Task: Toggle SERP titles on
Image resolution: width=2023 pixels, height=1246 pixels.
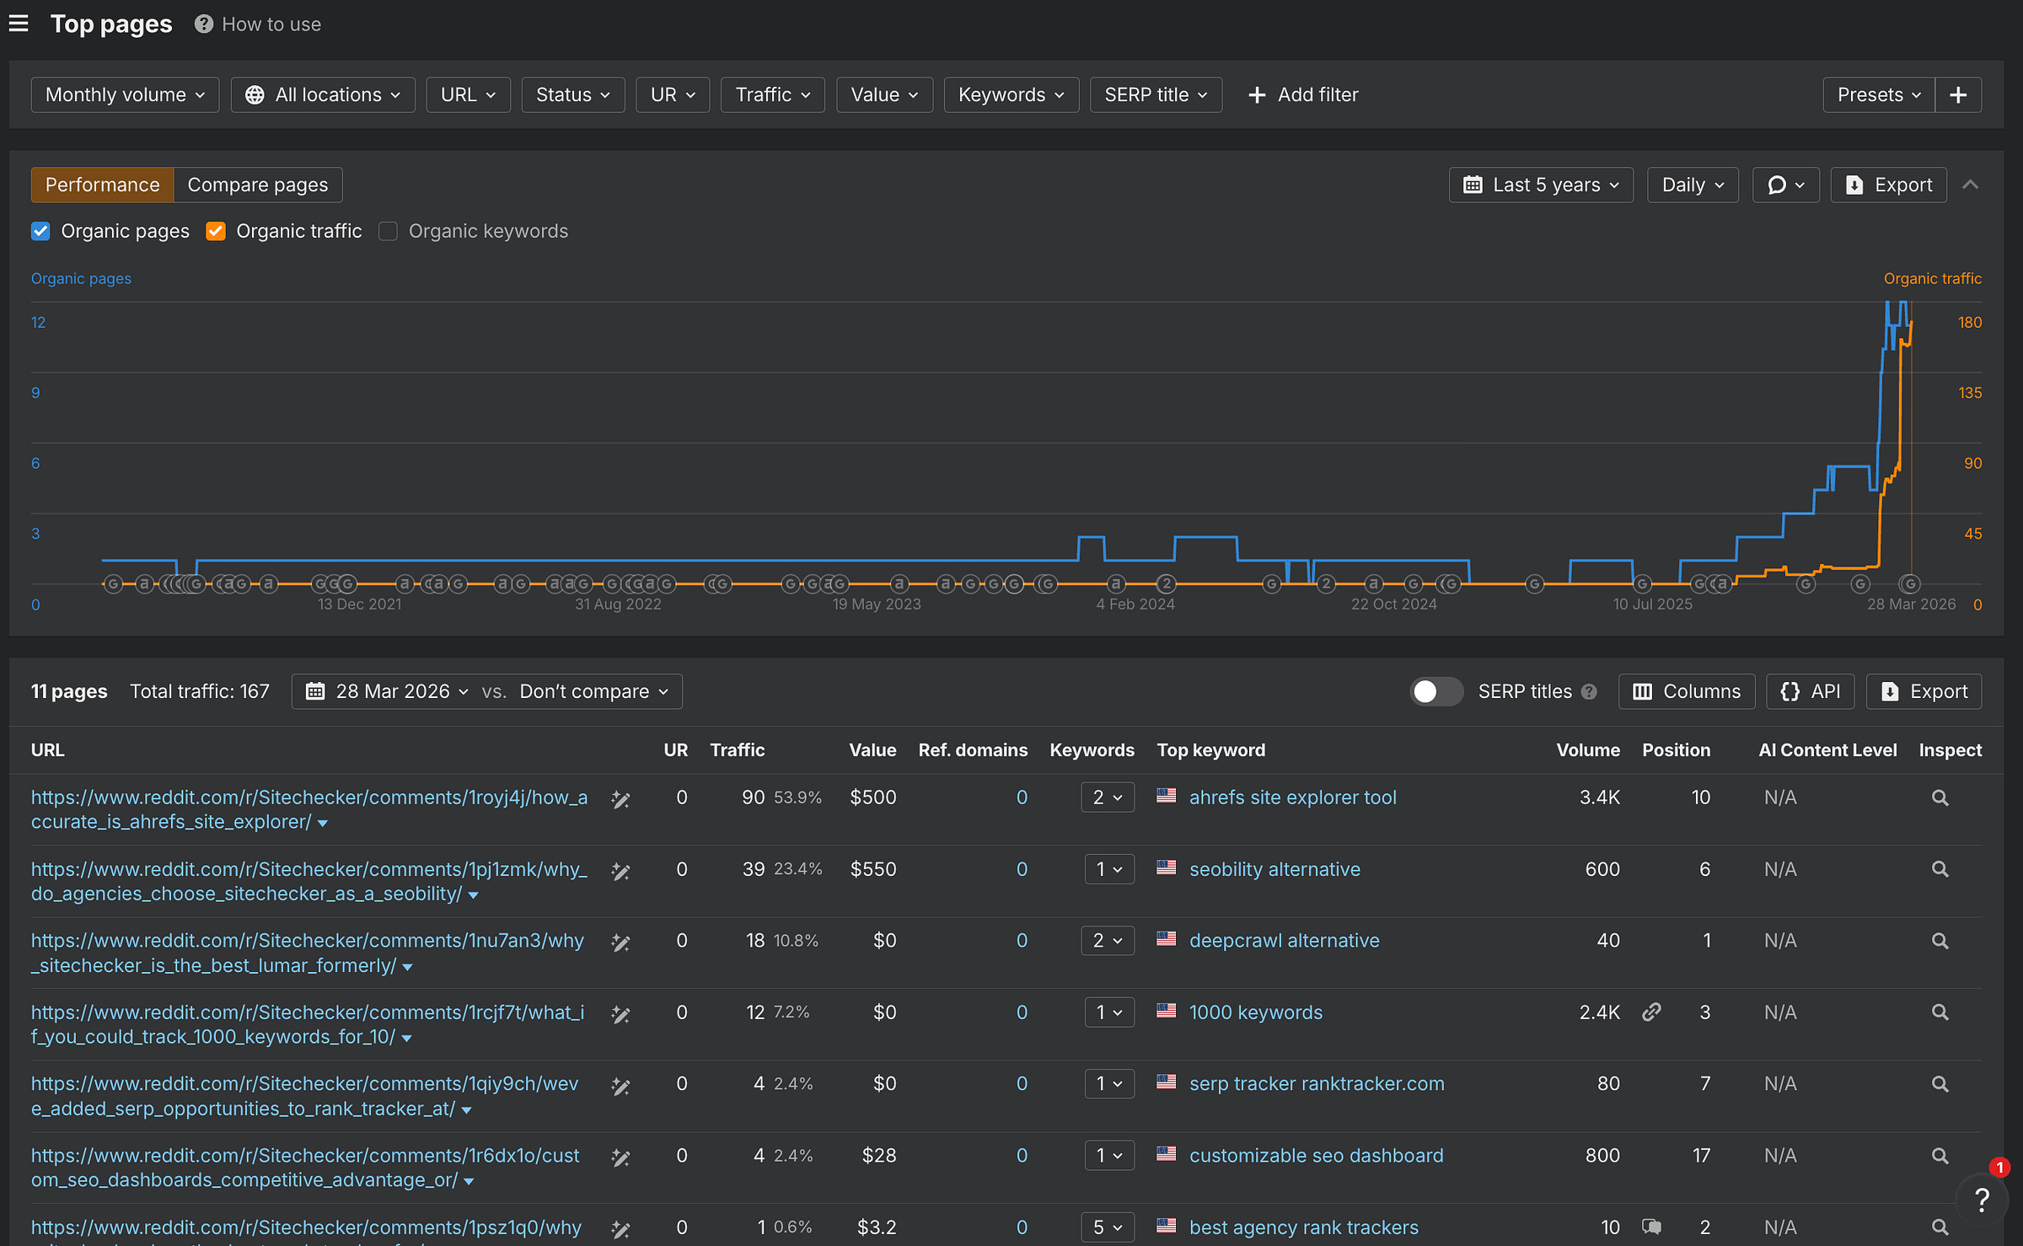Action: pyautogui.click(x=1435, y=690)
